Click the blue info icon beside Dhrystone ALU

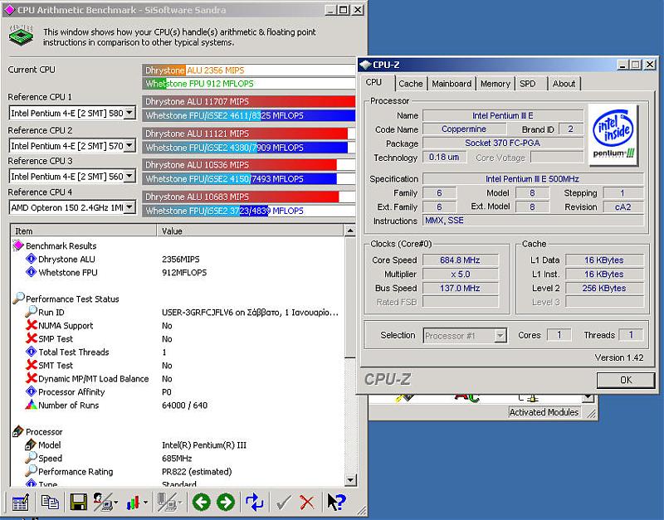(31, 259)
